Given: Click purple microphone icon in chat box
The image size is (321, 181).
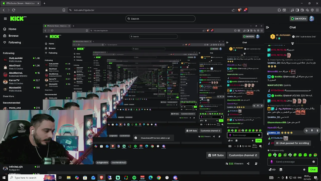Looking at the screenshot, I should tap(271, 162).
